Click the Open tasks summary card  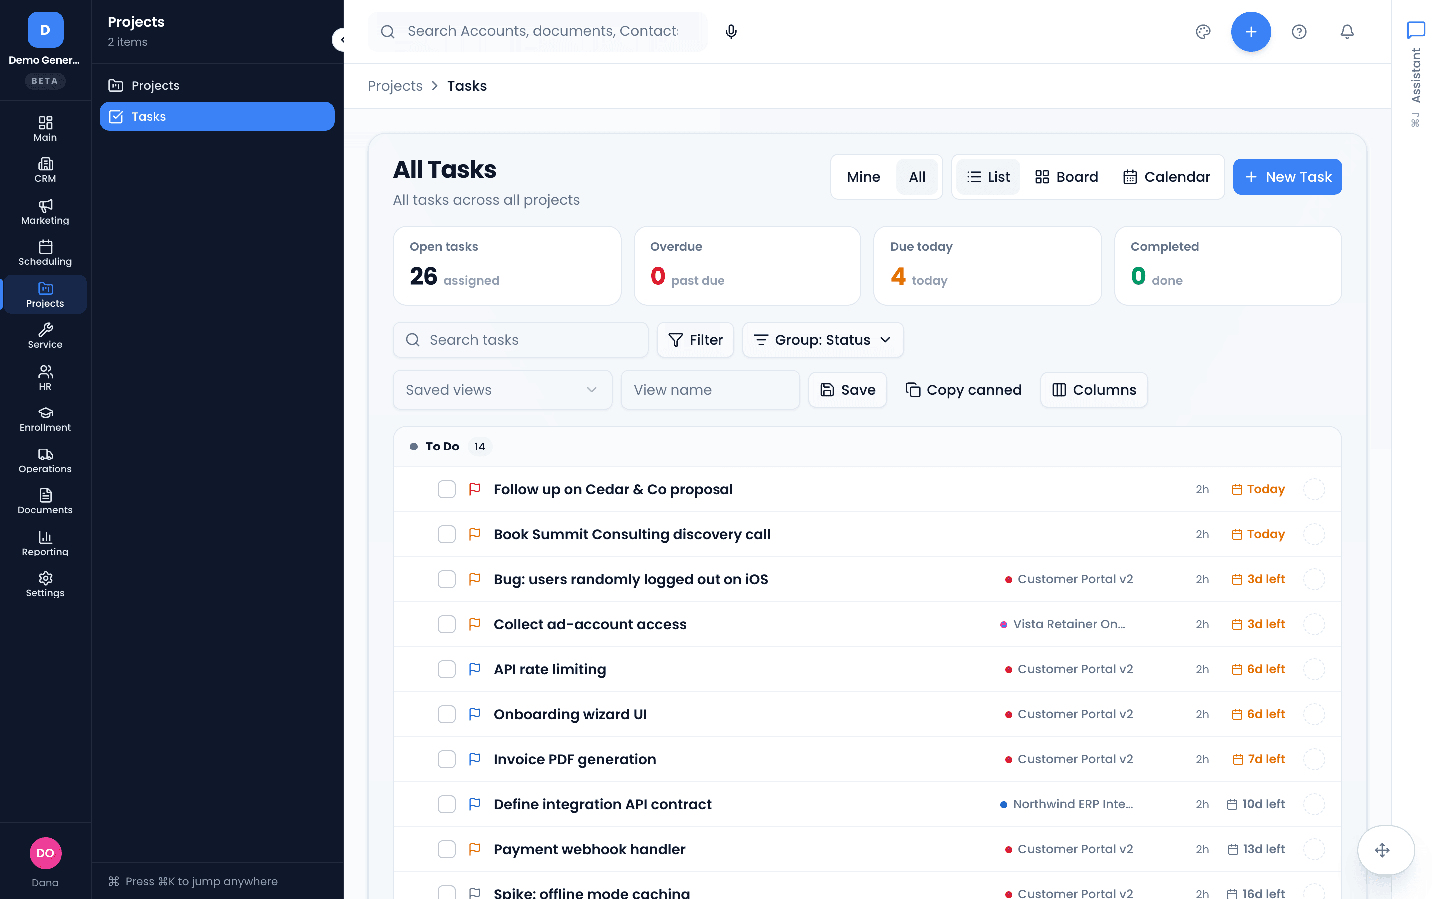pyautogui.click(x=507, y=266)
